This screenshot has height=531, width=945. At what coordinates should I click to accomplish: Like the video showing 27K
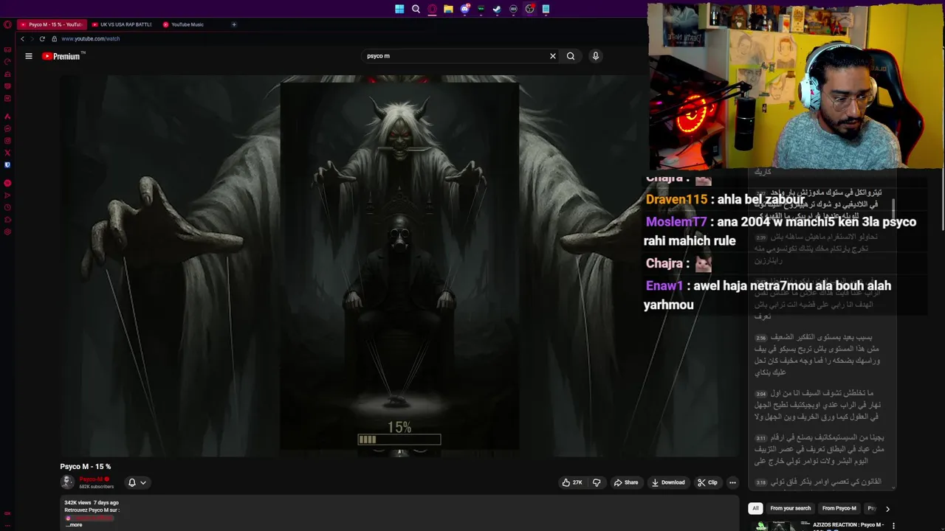point(572,482)
